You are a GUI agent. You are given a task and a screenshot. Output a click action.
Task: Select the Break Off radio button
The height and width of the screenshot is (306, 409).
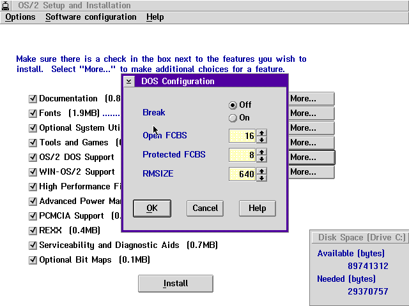233,105
